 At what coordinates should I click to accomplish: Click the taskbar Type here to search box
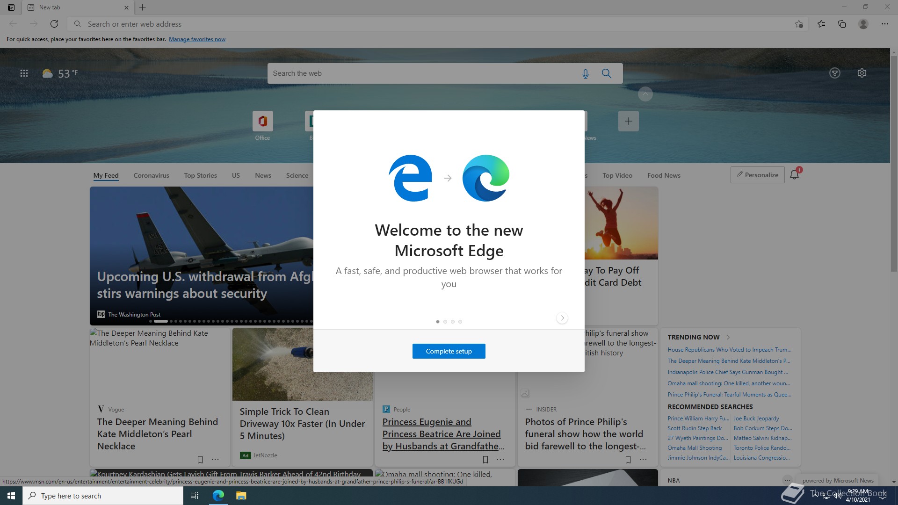point(103,496)
